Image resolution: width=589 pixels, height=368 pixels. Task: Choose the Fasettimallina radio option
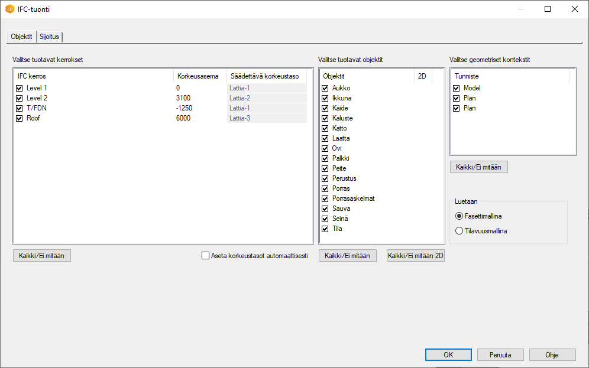click(459, 216)
